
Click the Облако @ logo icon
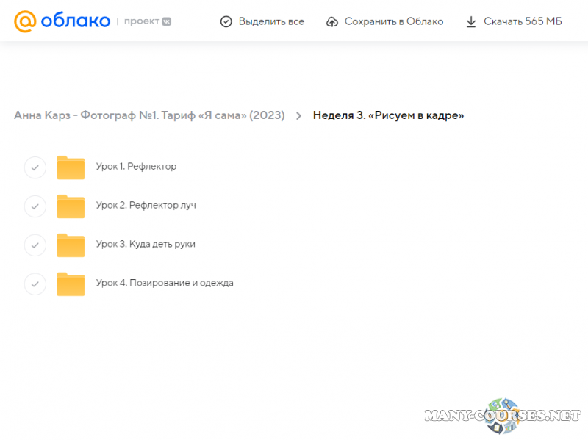(x=25, y=21)
